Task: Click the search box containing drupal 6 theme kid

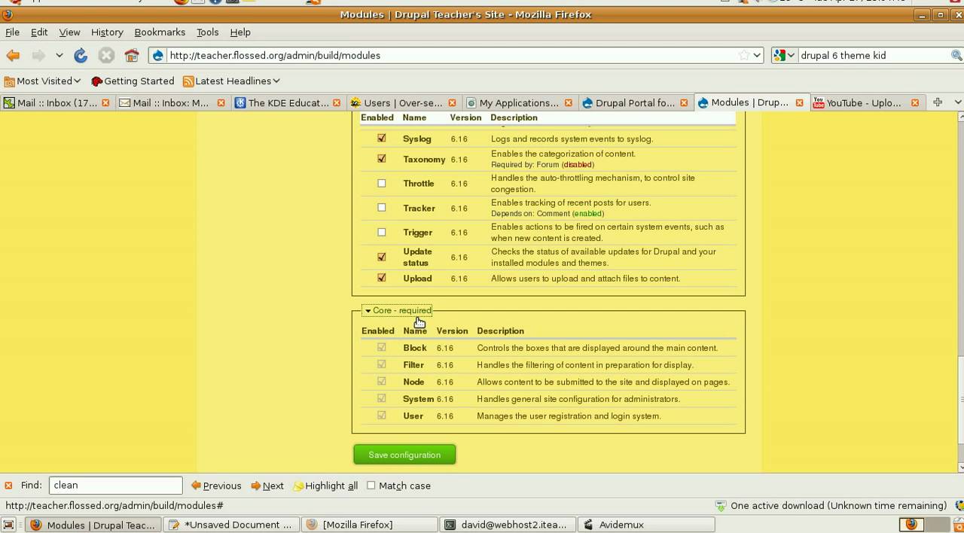Action: [x=874, y=55]
